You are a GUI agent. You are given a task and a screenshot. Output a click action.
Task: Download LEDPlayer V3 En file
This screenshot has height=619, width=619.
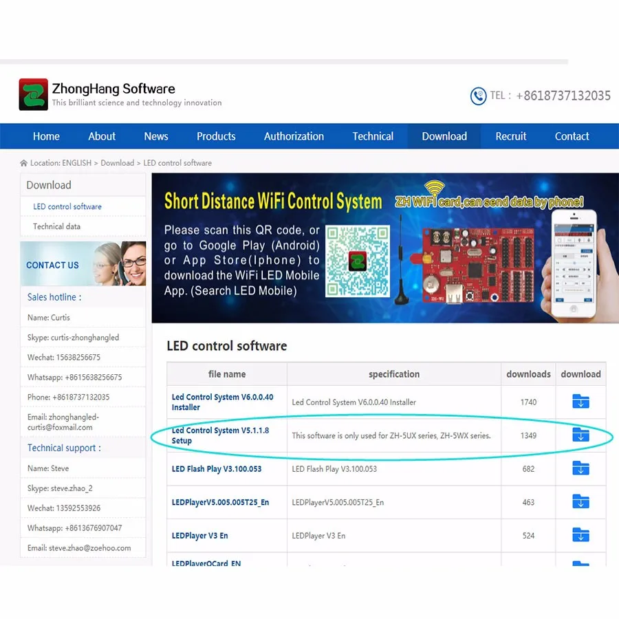point(580,535)
